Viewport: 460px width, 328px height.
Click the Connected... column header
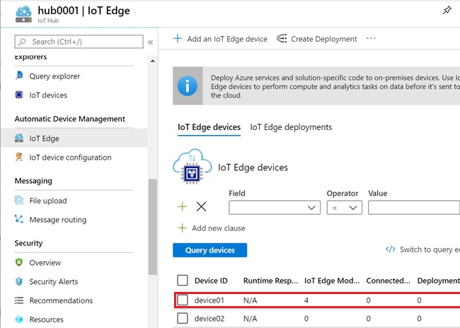click(x=388, y=281)
